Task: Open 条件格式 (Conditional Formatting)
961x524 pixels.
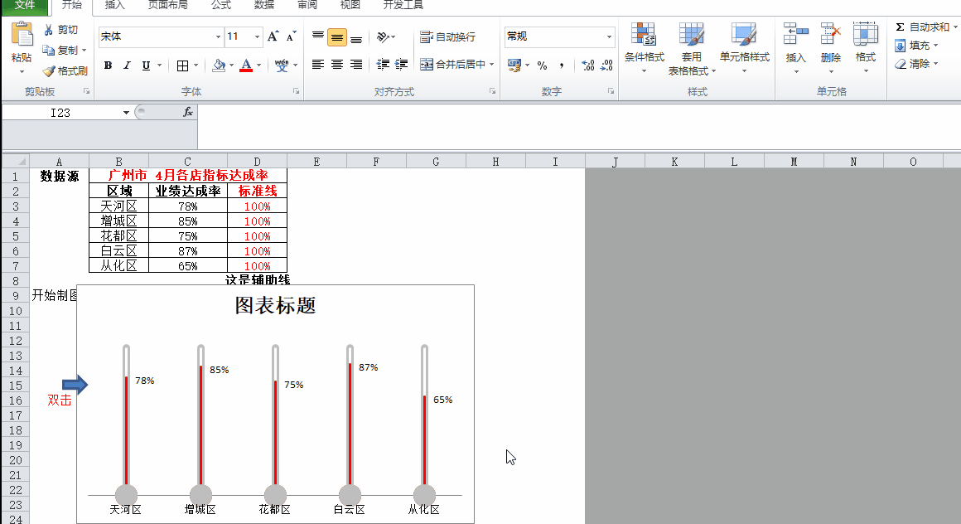Action: coord(644,50)
